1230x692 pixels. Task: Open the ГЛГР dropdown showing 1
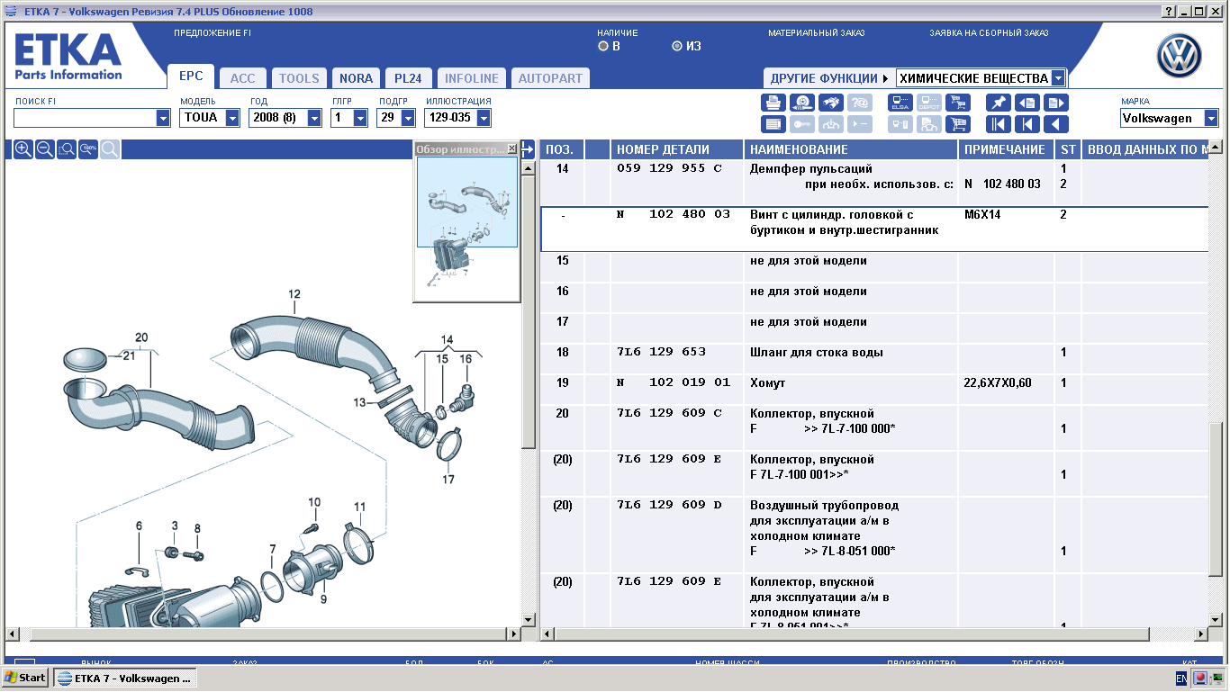(360, 118)
